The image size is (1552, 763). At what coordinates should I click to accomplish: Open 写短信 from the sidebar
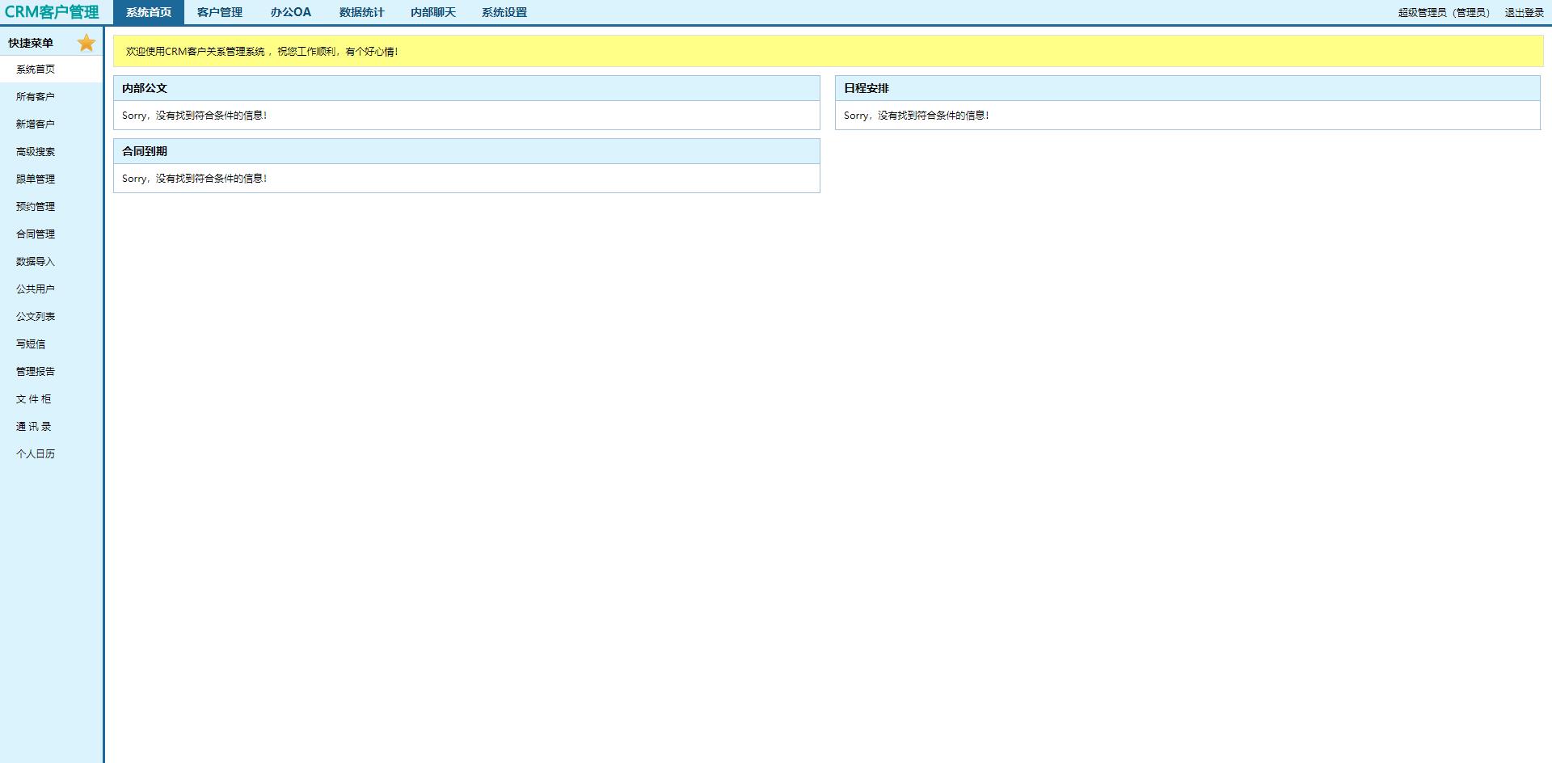[x=31, y=344]
